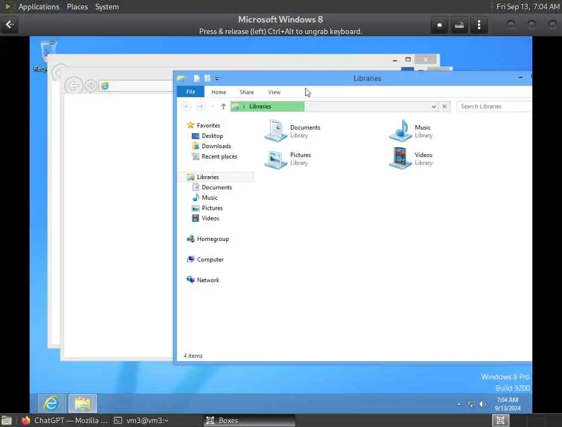Open the Share ribbon tab
562x427 pixels.
[x=246, y=92]
